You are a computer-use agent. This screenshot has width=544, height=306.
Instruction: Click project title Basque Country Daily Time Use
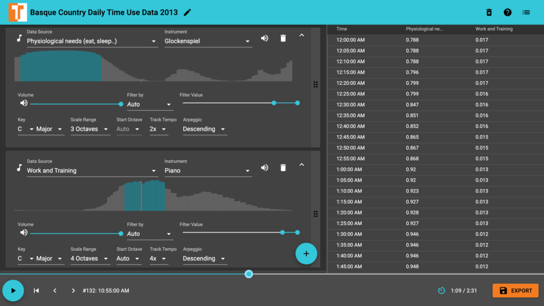[104, 12]
